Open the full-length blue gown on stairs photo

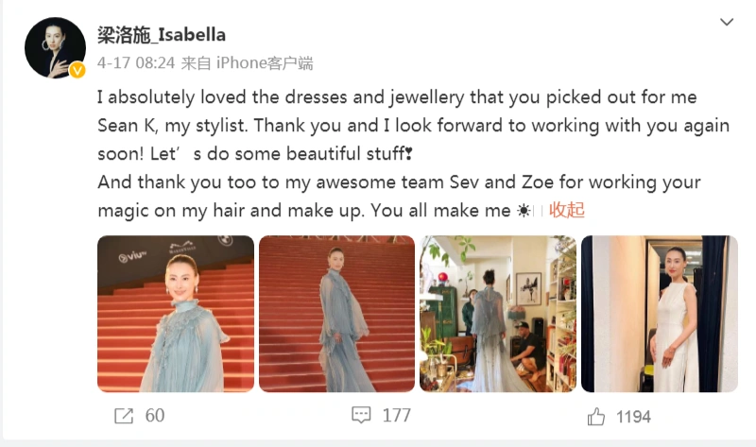pyautogui.click(x=336, y=314)
